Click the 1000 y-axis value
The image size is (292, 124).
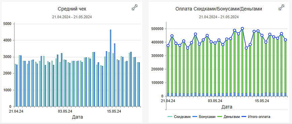tap(8, 90)
